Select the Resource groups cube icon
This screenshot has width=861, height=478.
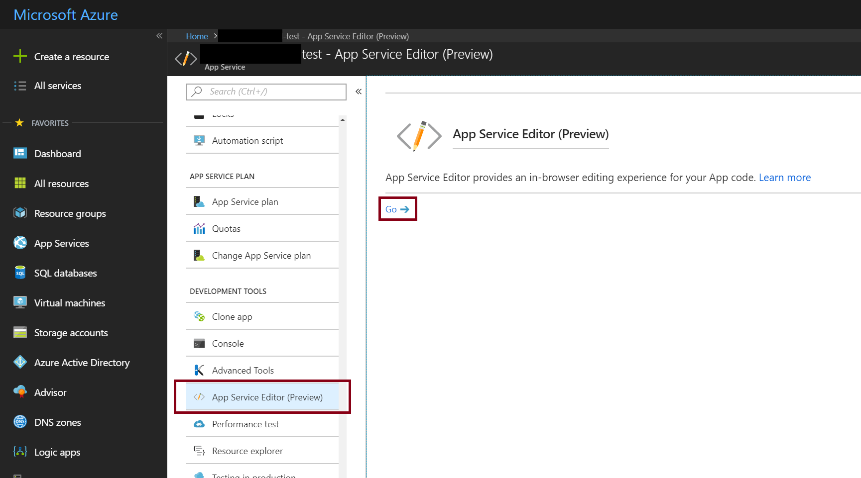point(20,213)
